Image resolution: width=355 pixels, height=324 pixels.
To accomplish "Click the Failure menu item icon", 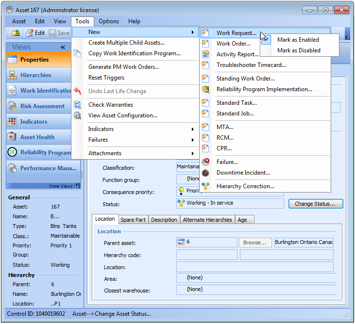I will pos(206,162).
